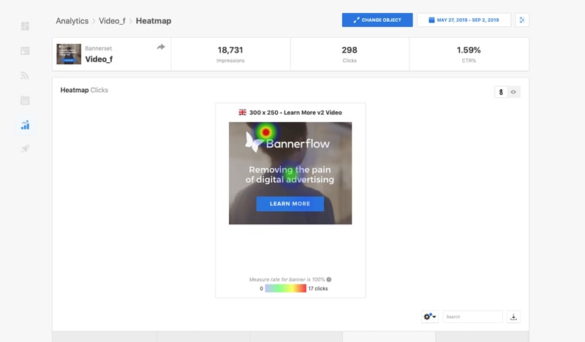Click the 300 x 250 Learn More v2 Video title
Viewport: 585px width, 342px height.
(x=295, y=113)
